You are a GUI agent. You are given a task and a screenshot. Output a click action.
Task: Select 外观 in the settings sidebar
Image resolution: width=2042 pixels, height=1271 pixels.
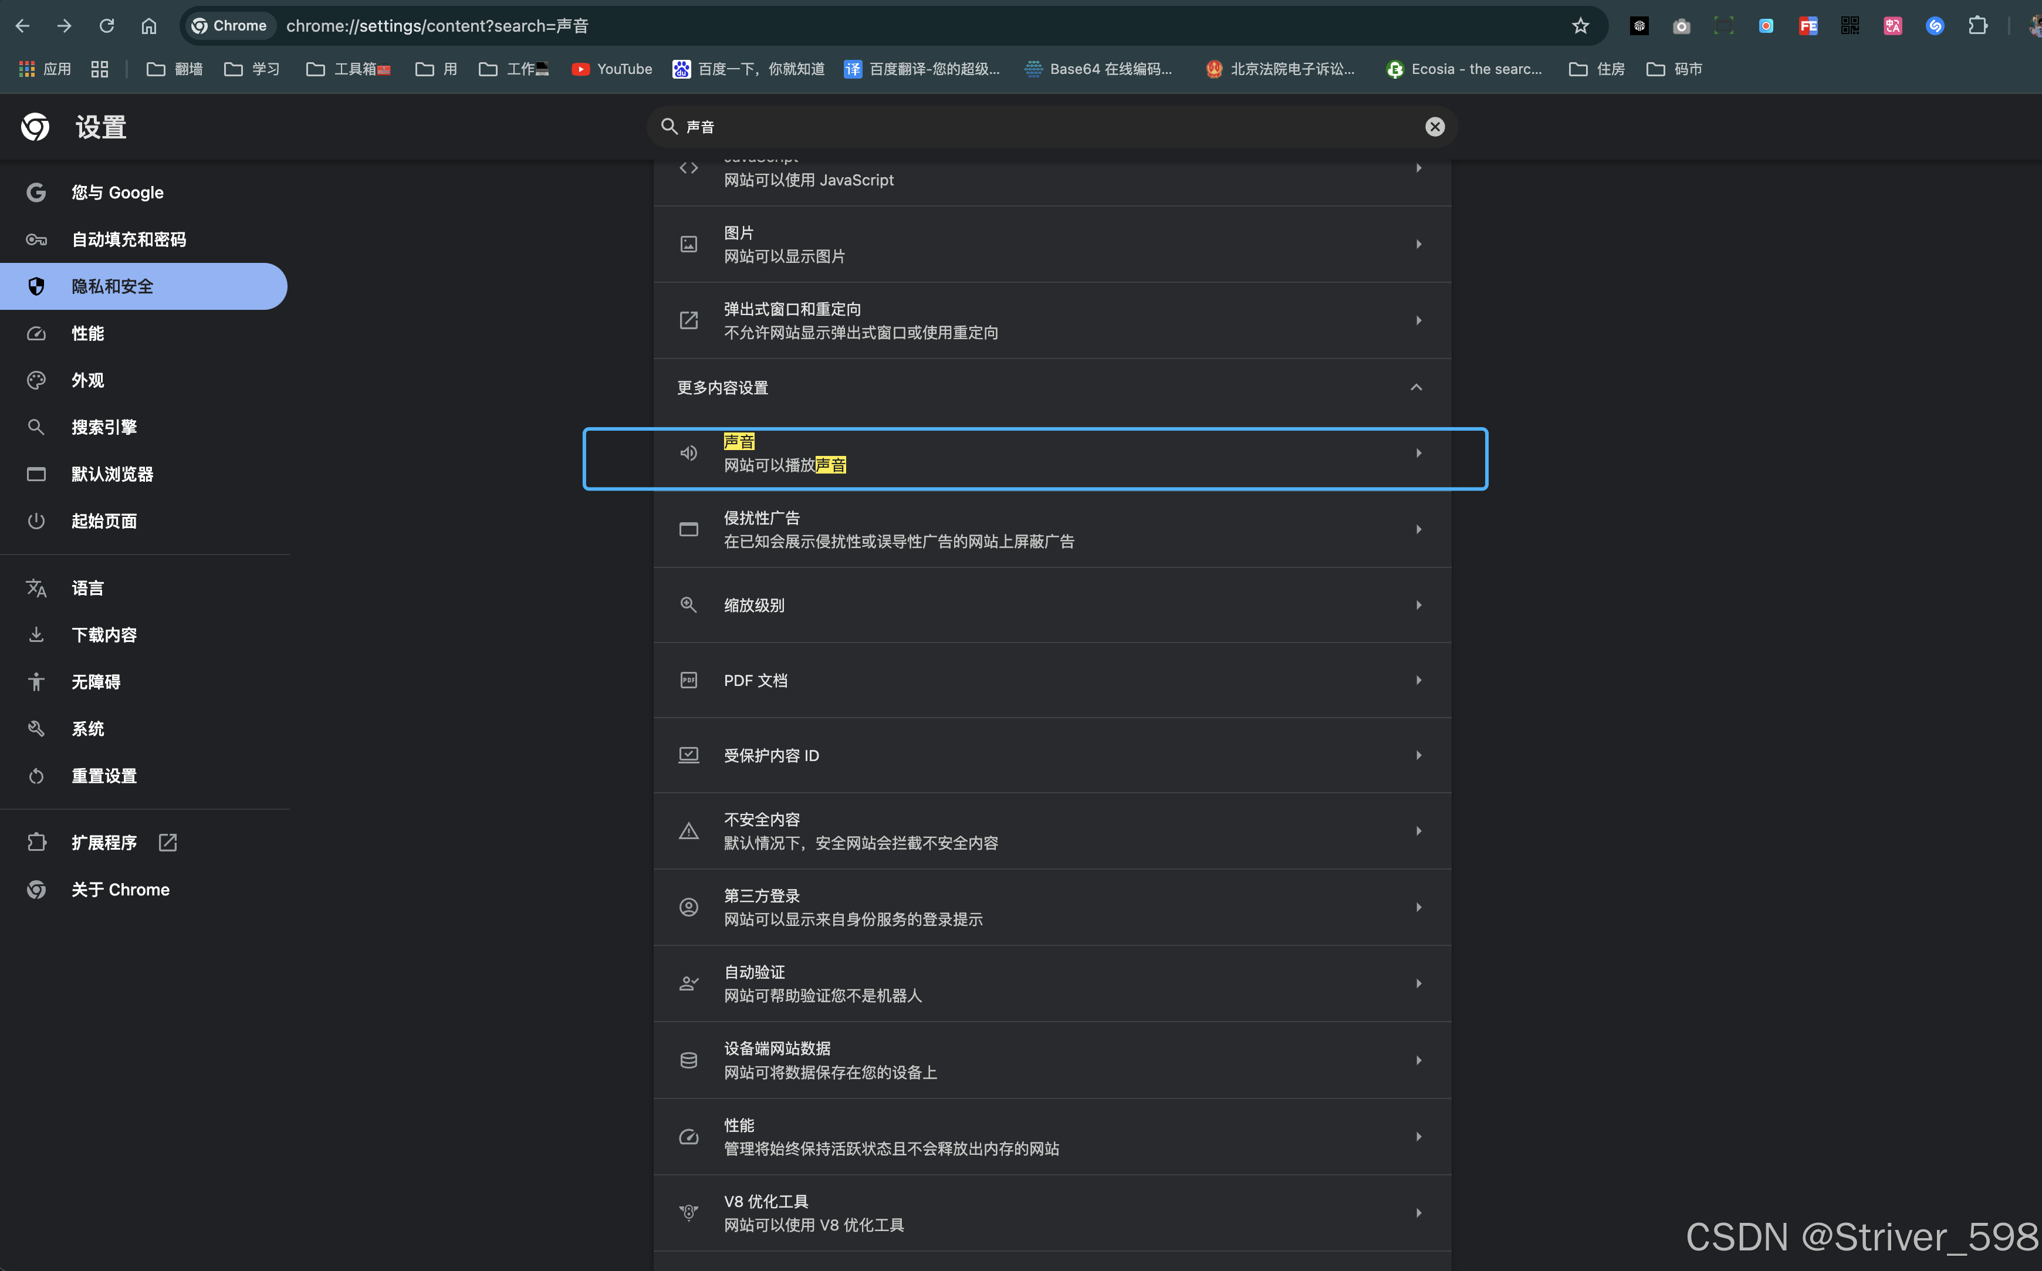87,381
